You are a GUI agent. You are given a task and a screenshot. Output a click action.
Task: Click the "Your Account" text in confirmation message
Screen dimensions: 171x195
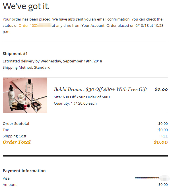[x=92, y=26]
